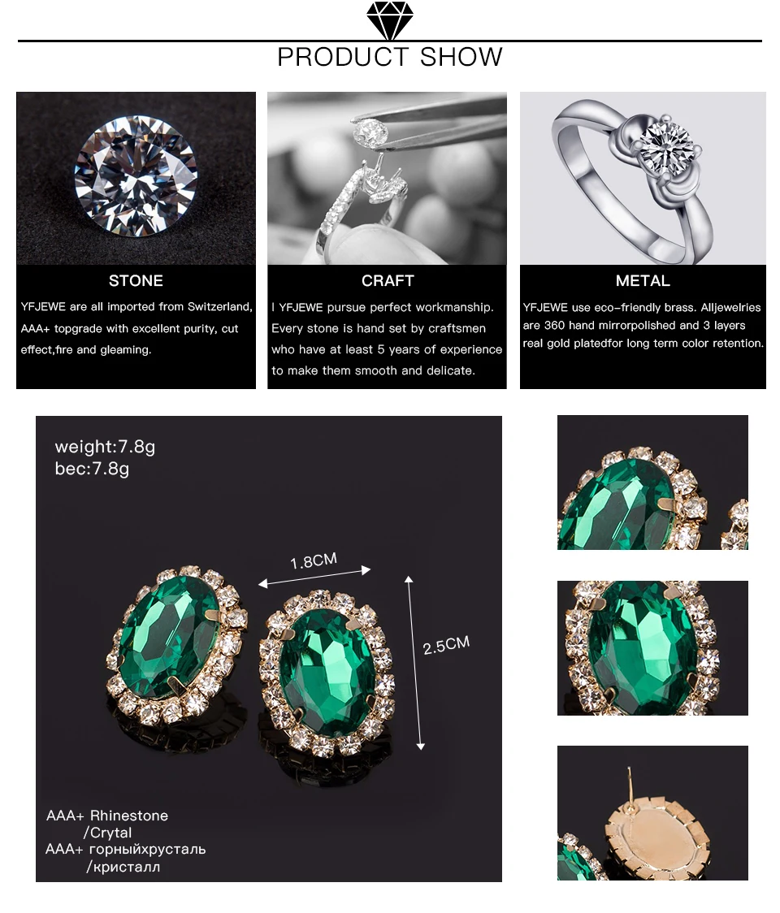Select the weight:7.8g text
780x913 pixels.
point(105,447)
